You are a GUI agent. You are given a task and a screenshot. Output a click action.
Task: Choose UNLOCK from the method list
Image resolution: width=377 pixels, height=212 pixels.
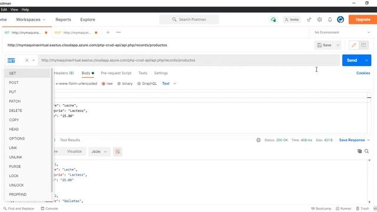[x=27, y=185]
